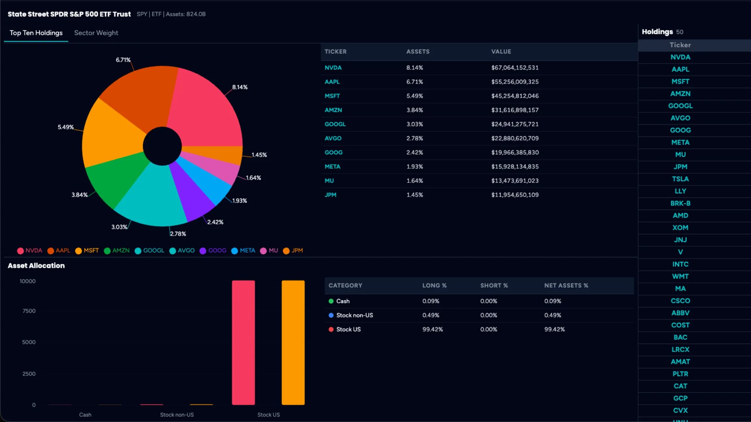Click the NVDA ticker in holdings table
The width and height of the screenshot is (751, 422).
click(333, 68)
